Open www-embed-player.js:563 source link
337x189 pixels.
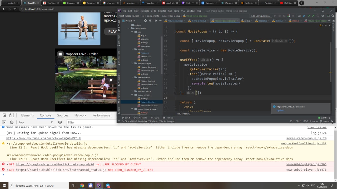[306, 164]
